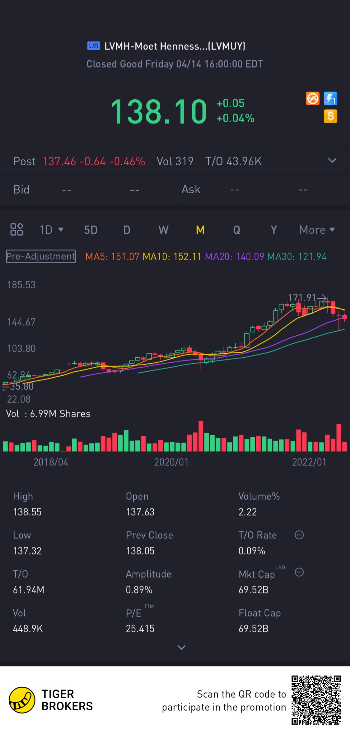Toggle MA30 indicator line label
Screen dimensions: 350x734
(297, 256)
